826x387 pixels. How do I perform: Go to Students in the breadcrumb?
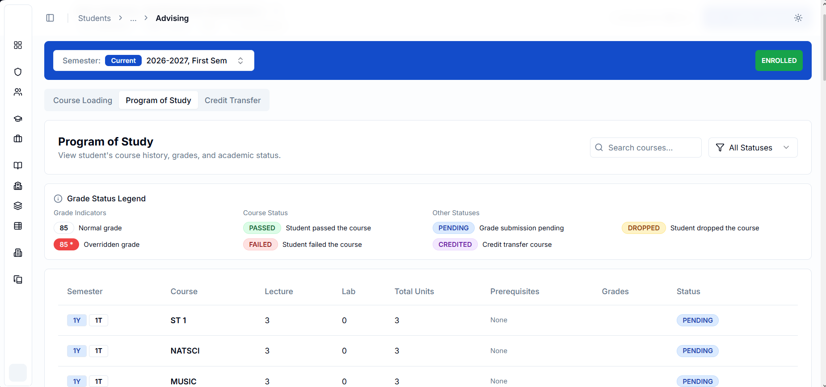coord(94,18)
